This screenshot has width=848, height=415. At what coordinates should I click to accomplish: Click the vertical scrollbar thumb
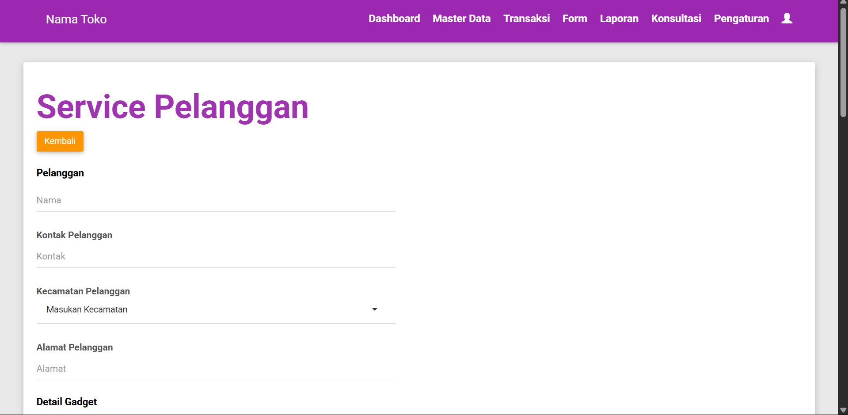click(843, 62)
